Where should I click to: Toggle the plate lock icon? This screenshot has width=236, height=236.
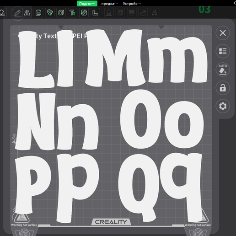pyautogui.click(x=223, y=88)
